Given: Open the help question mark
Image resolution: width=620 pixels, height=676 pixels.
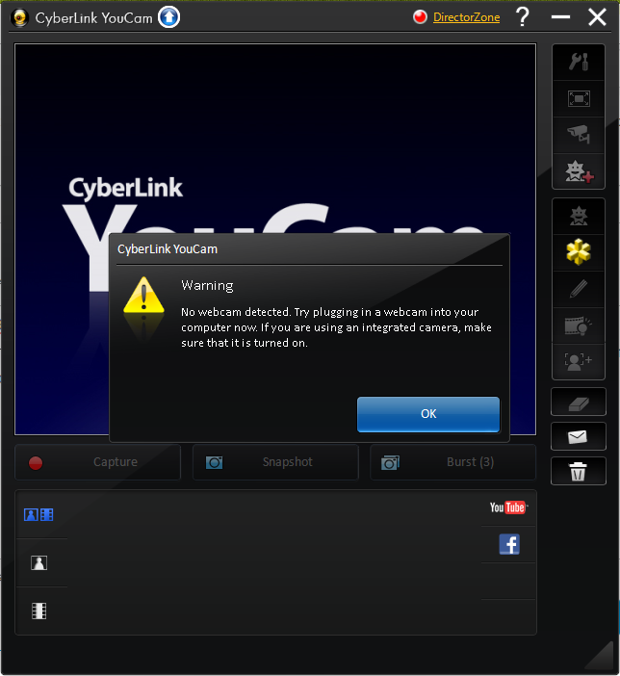Looking at the screenshot, I should tap(522, 17).
